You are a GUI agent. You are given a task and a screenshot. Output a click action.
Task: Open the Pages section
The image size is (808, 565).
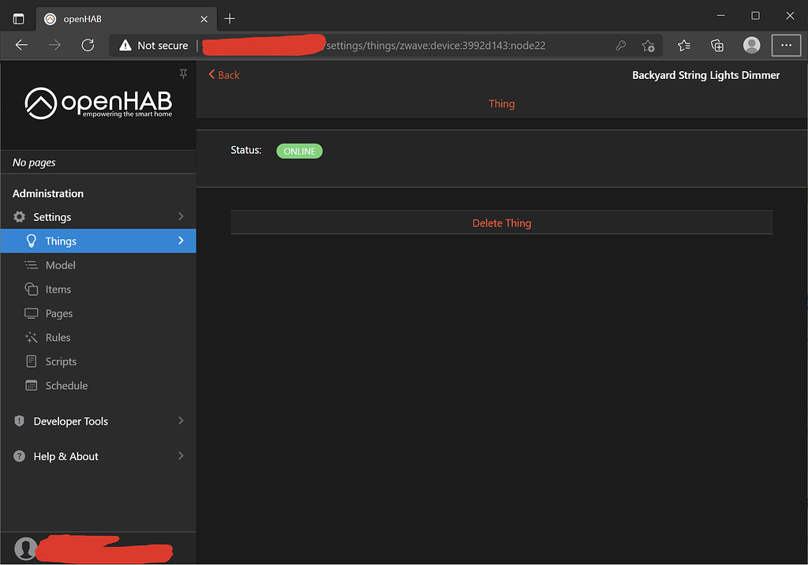tap(58, 313)
